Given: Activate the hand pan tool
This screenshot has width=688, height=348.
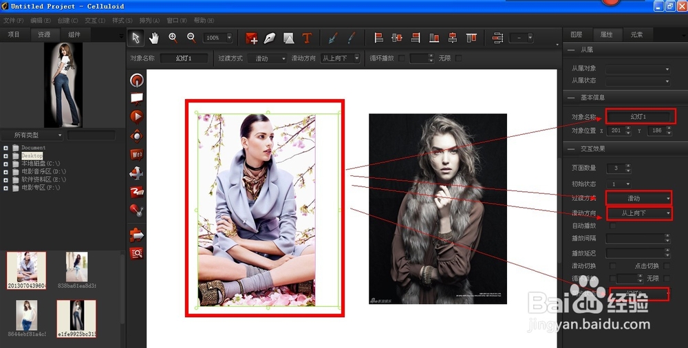Looking at the screenshot, I should (153, 39).
